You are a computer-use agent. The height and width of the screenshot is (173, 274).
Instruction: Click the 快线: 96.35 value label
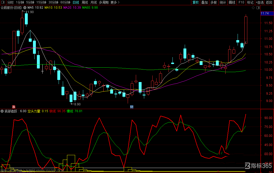click(x=57, y=111)
